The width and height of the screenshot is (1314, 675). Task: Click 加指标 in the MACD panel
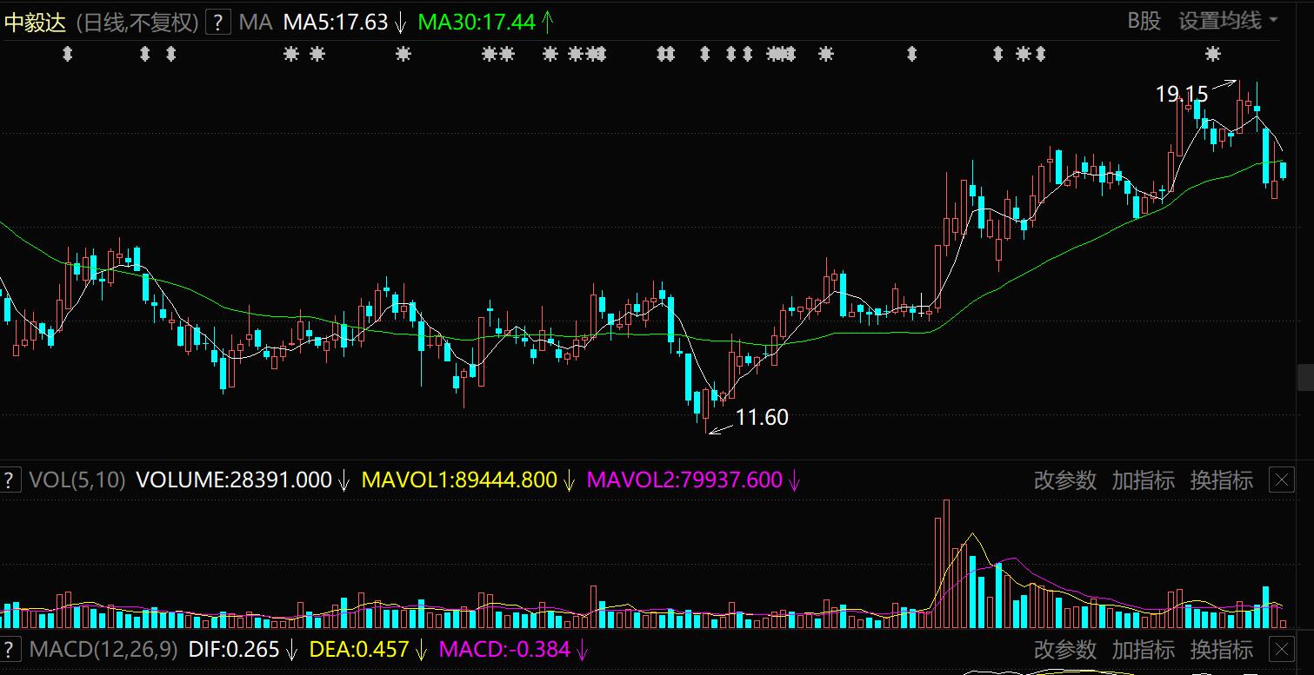click(1144, 649)
